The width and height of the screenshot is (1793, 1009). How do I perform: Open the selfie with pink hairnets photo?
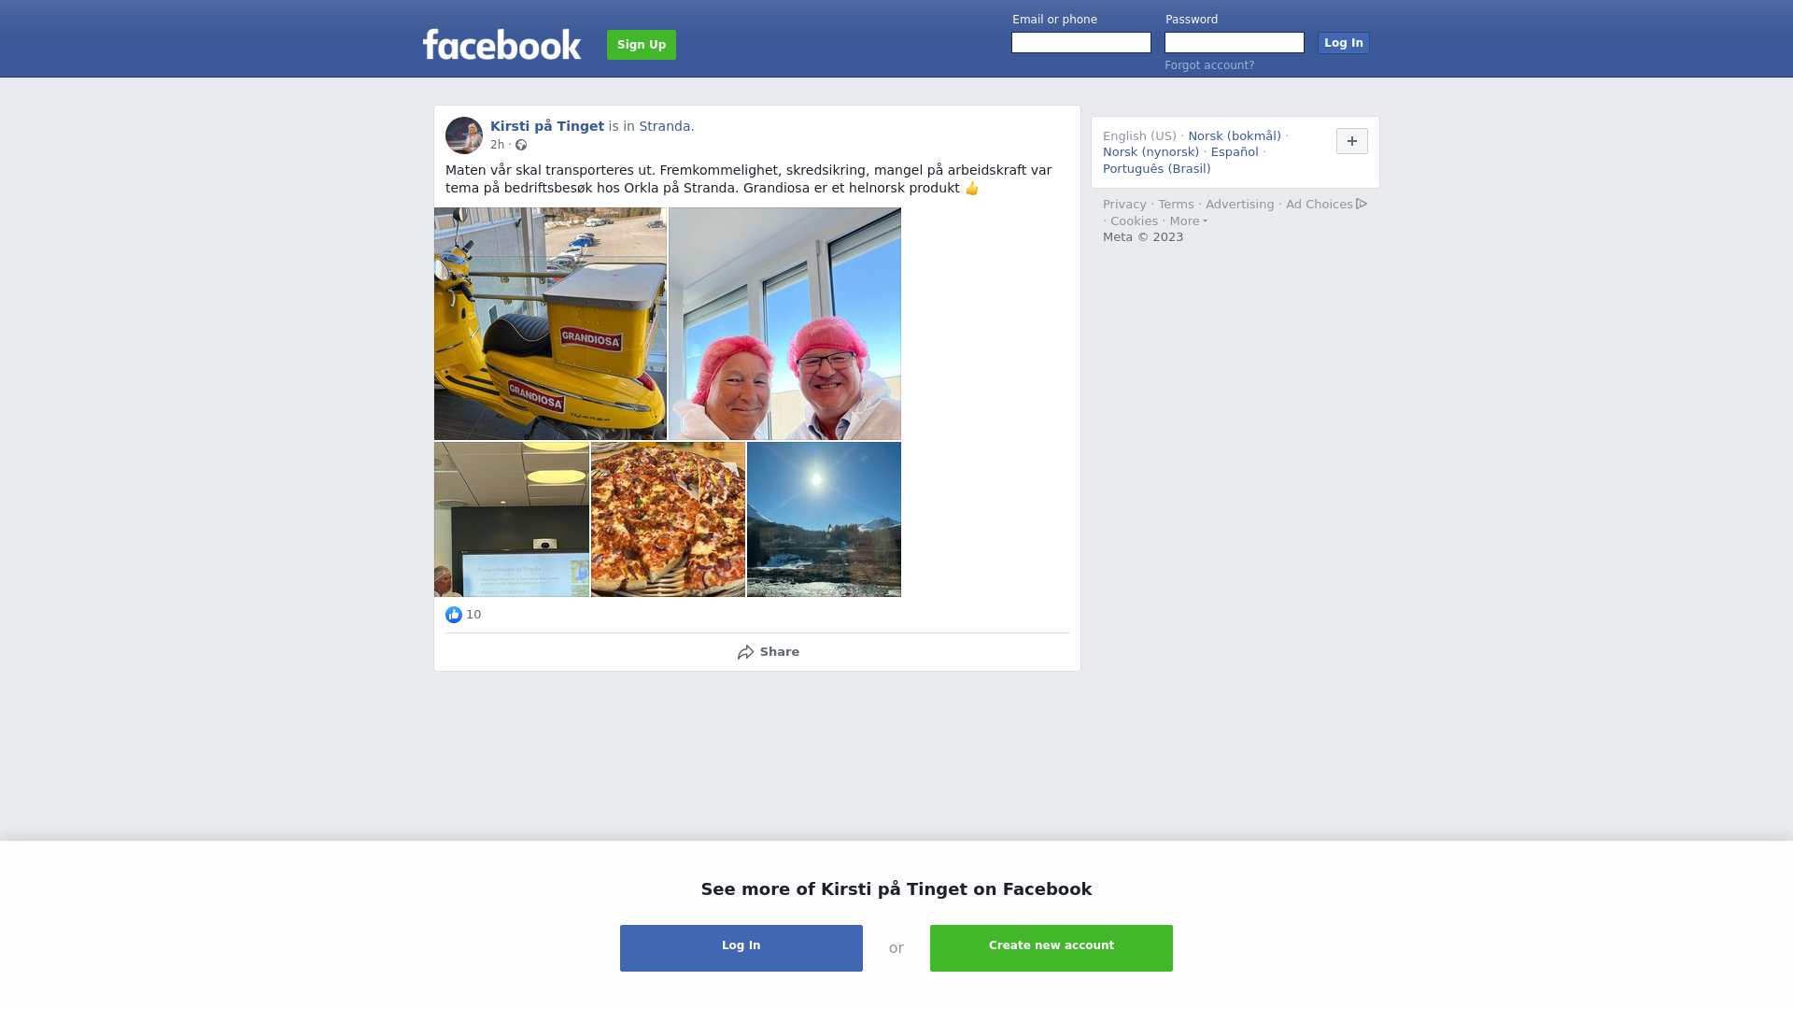coord(784,323)
